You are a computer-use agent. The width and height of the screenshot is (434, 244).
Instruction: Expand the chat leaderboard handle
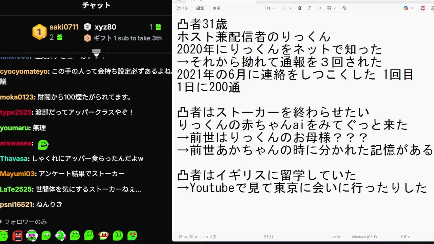[x=96, y=53]
